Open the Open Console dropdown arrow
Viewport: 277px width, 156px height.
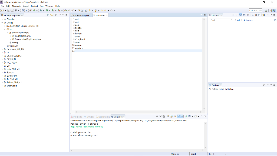[199, 116]
